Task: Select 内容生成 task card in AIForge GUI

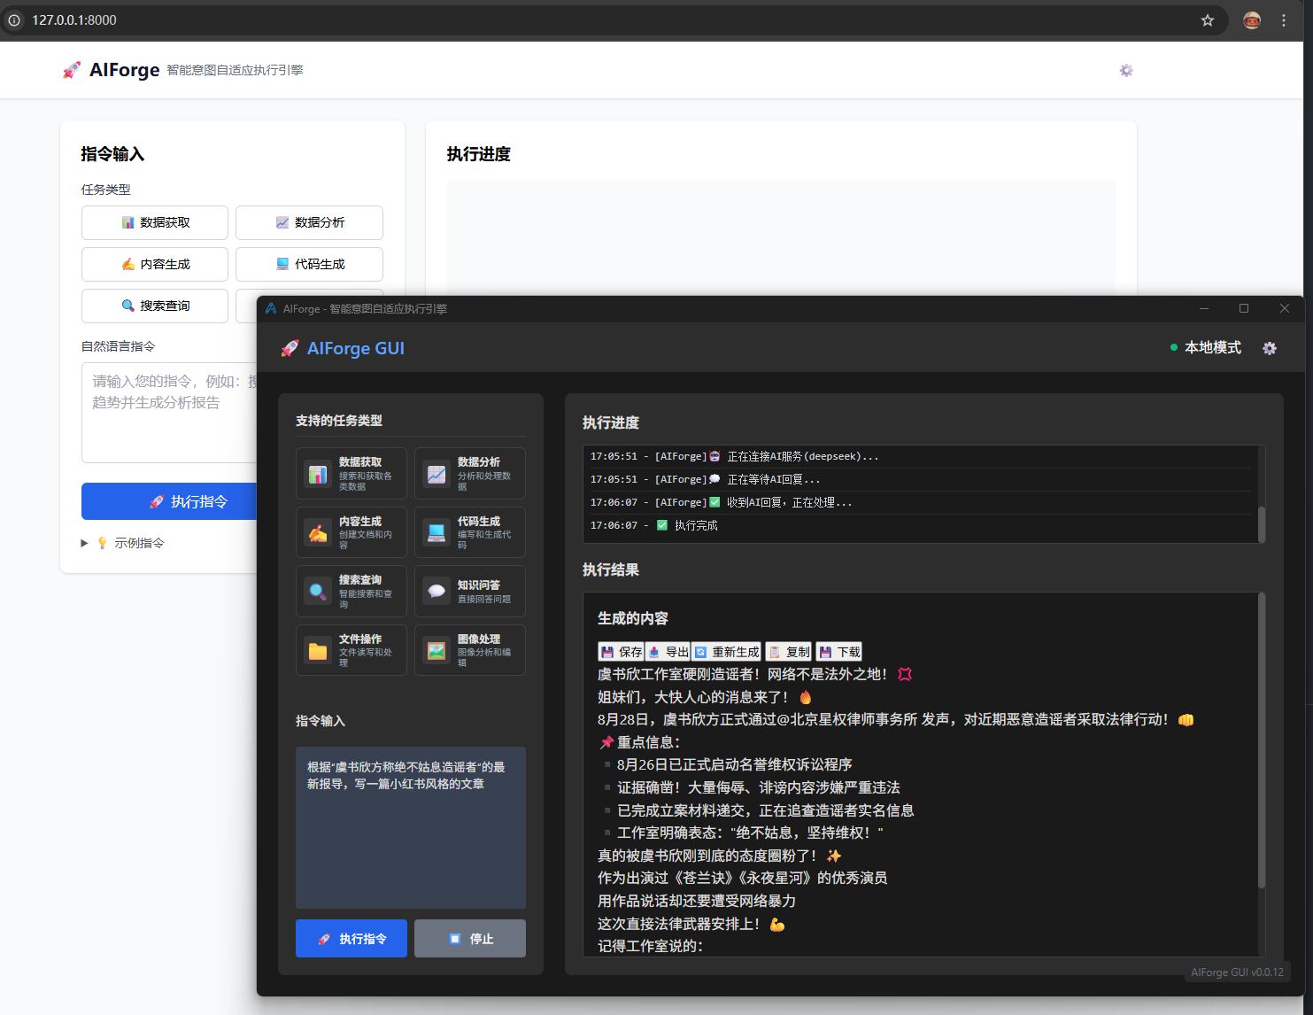Action: click(x=351, y=532)
